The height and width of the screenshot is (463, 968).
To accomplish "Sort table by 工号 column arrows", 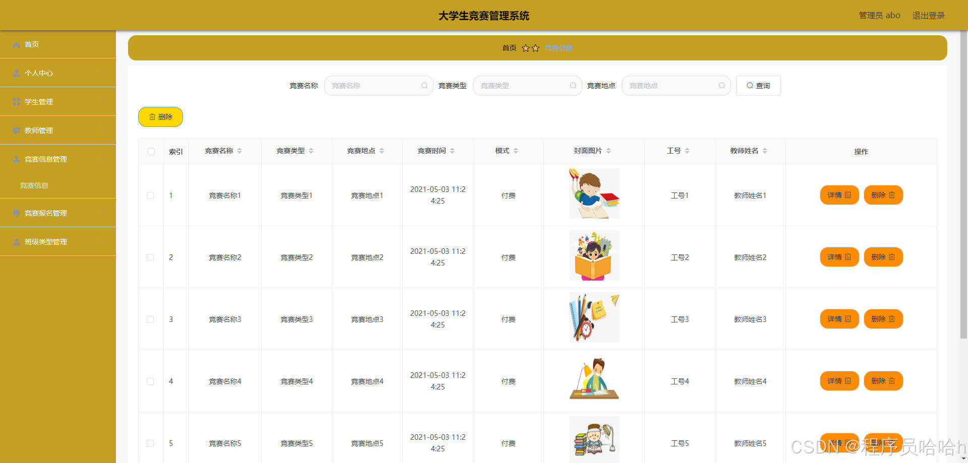I will pos(687,151).
